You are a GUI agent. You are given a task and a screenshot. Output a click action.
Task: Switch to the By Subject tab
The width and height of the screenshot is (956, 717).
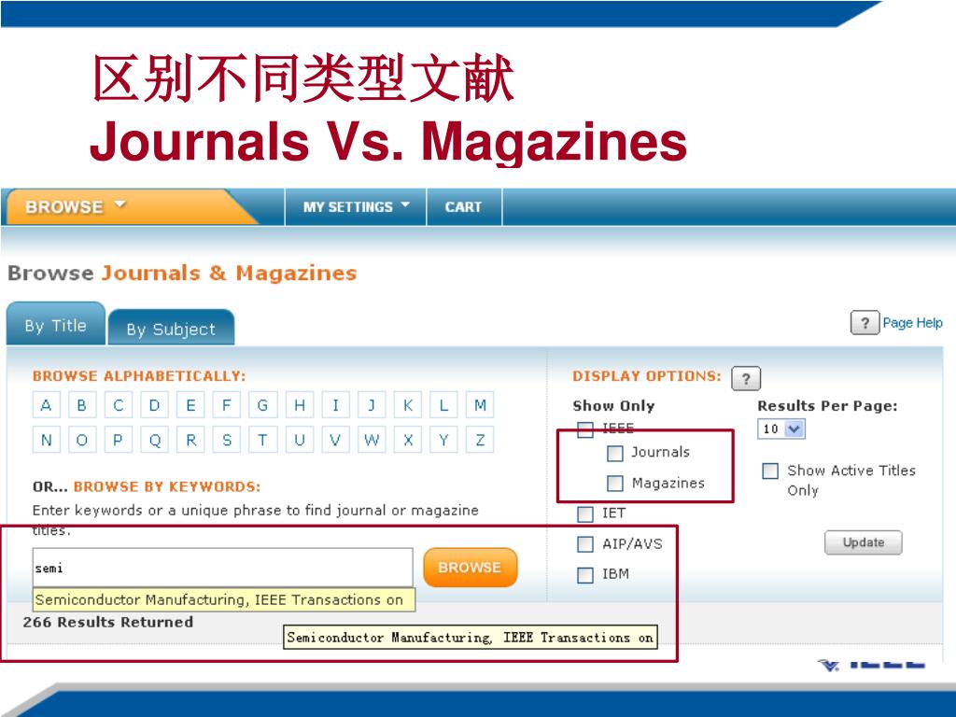point(171,330)
